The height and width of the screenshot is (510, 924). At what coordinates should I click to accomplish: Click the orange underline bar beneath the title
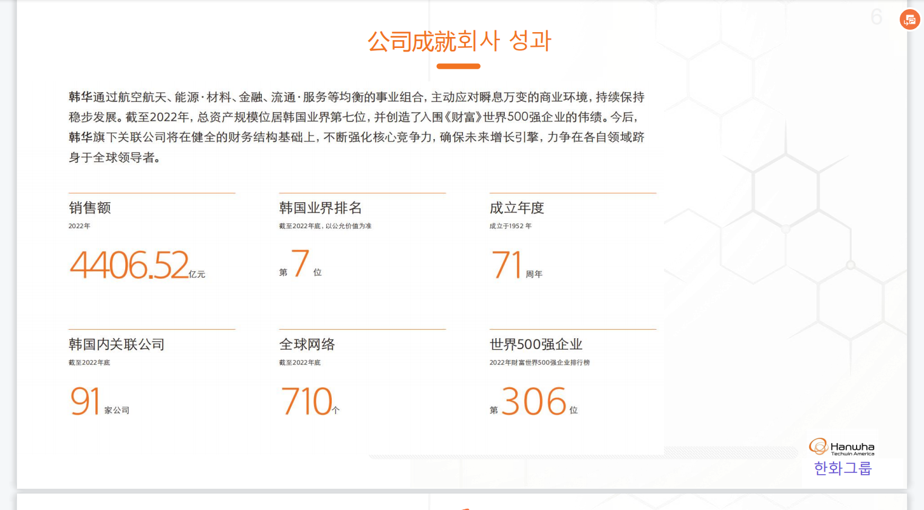(458, 66)
